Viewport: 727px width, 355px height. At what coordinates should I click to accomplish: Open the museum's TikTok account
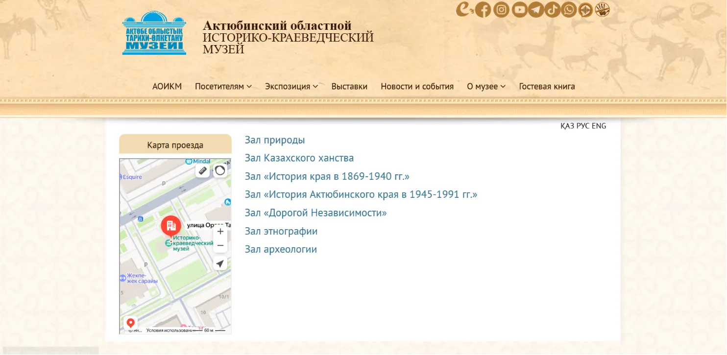coord(552,10)
